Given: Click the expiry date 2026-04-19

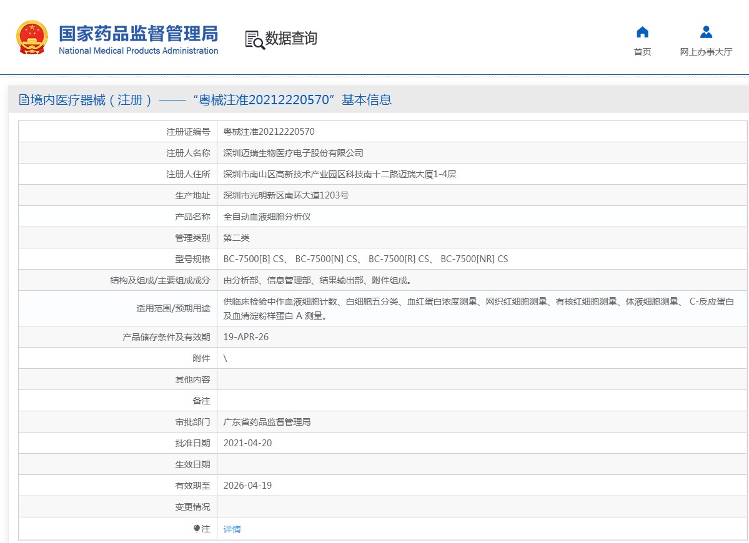Looking at the screenshot, I should [x=247, y=486].
